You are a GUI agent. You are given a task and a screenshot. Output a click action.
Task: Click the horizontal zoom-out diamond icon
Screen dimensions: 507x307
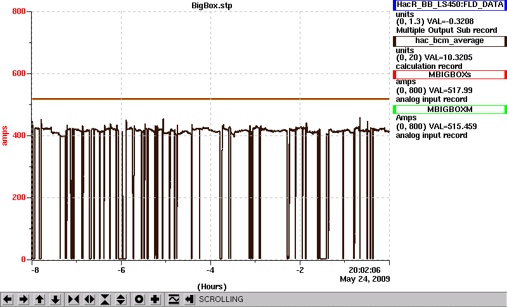(x=89, y=299)
